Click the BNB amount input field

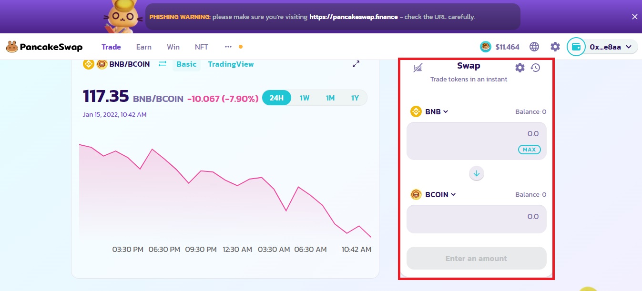pyautogui.click(x=476, y=141)
